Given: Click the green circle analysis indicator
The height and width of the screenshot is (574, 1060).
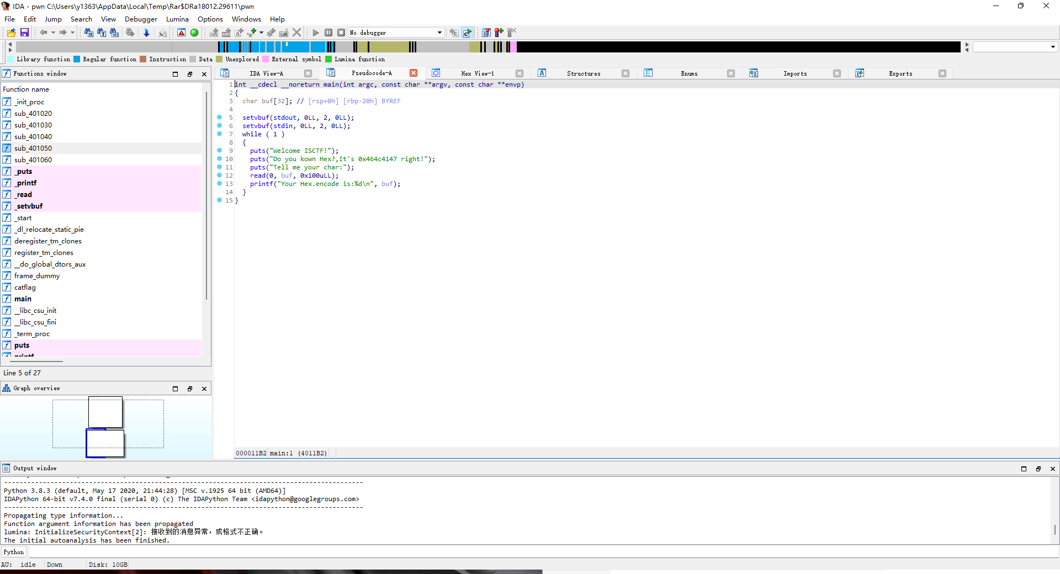Looking at the screenshot, I should pyautogui.click(x=194, y=33).
